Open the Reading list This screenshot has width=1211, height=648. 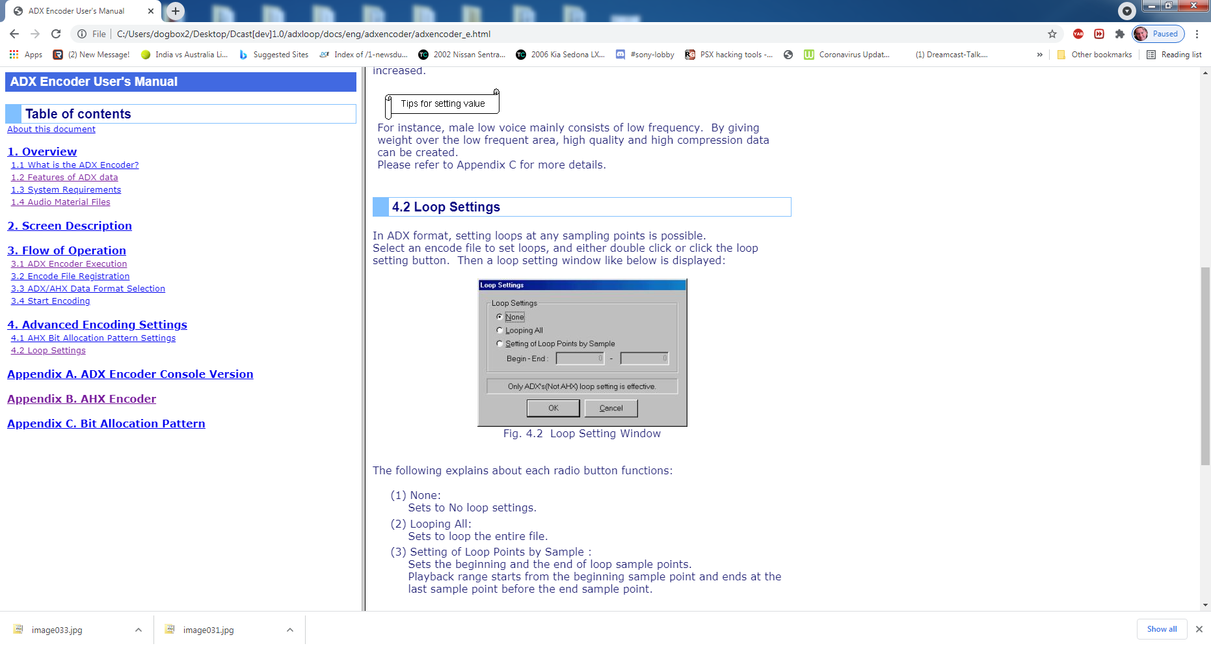1174,55
